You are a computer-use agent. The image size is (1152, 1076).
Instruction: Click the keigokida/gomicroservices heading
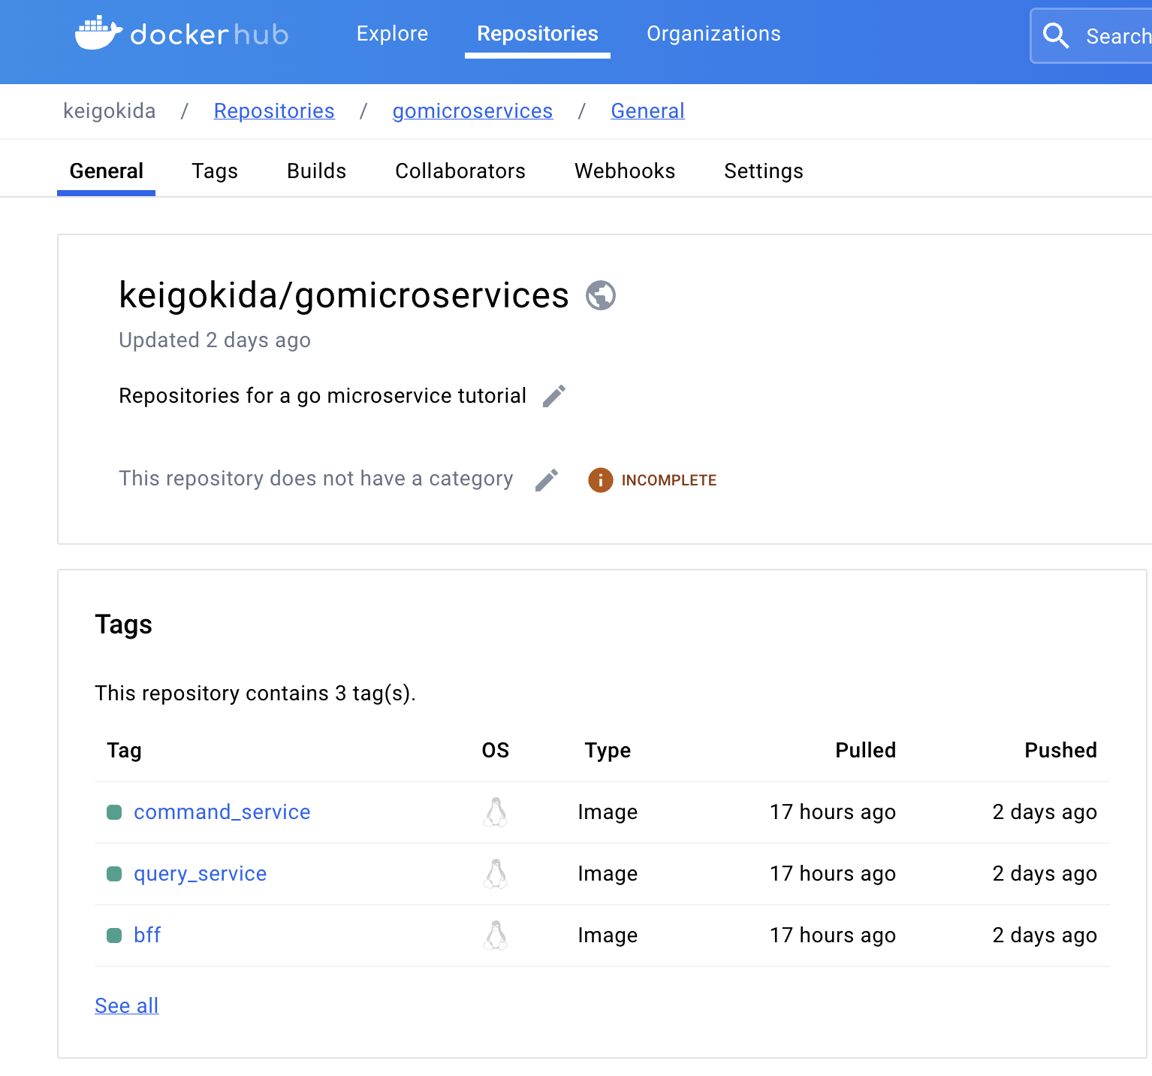coord(344,295)
